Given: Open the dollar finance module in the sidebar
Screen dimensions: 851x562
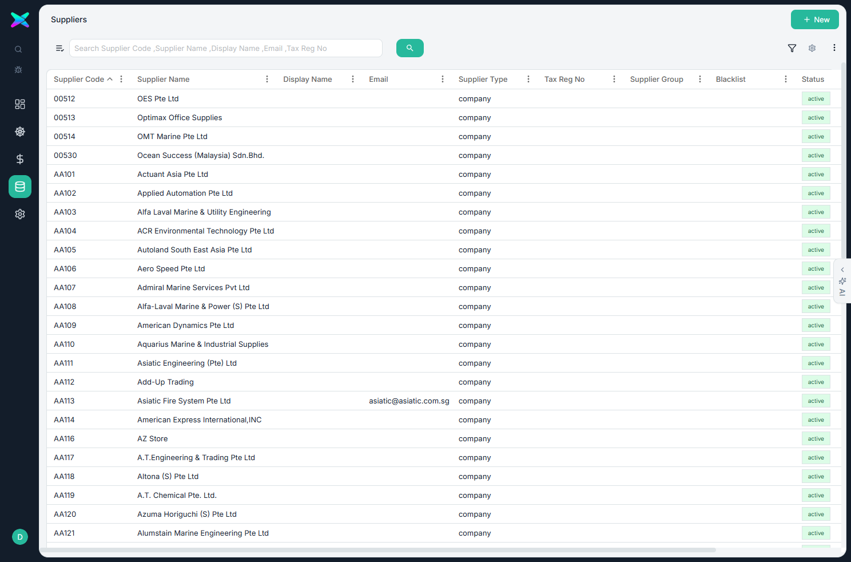Looking at the screenshot, I should 20,159.
